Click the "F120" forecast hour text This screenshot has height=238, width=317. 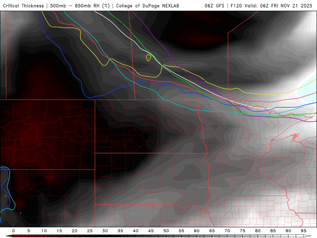tap(236, 6)
